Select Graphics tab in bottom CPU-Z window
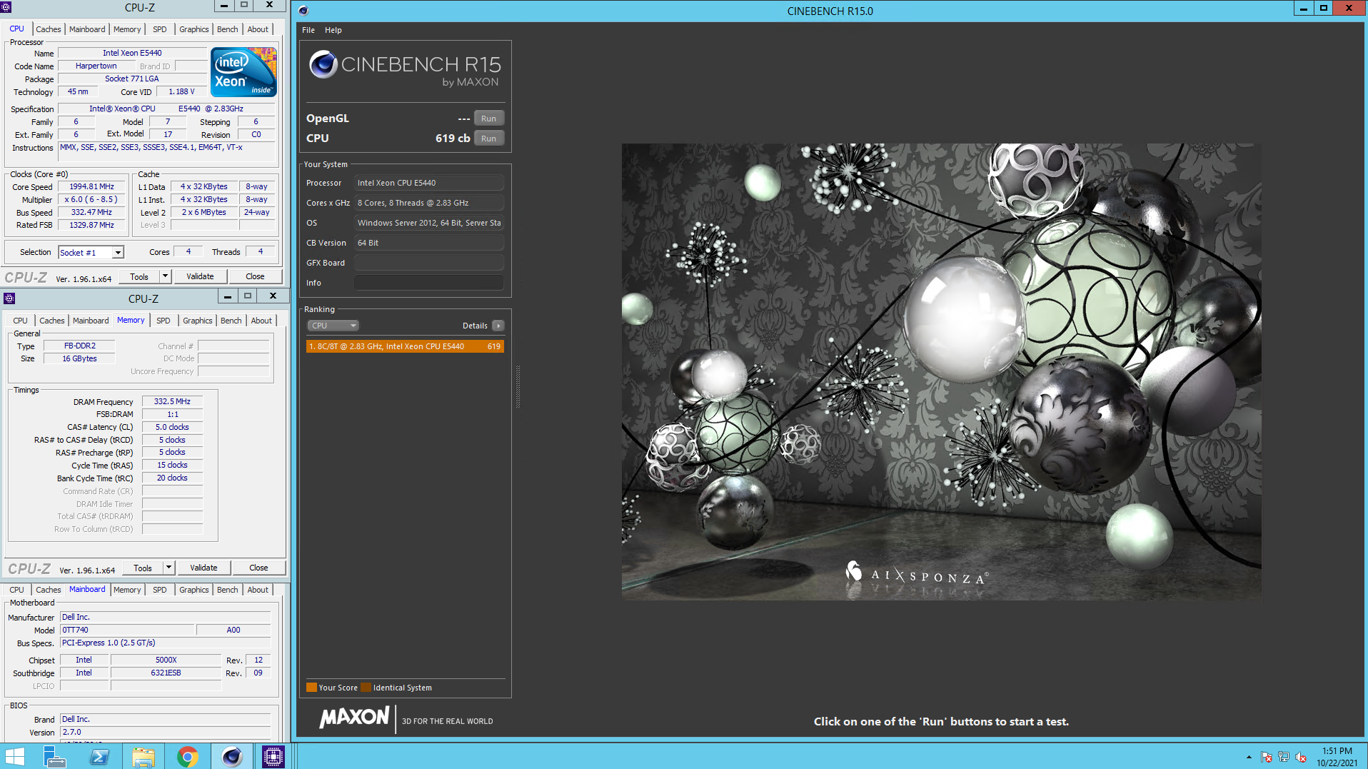Viewport: 1368px width, 769px height. [194, 590]
